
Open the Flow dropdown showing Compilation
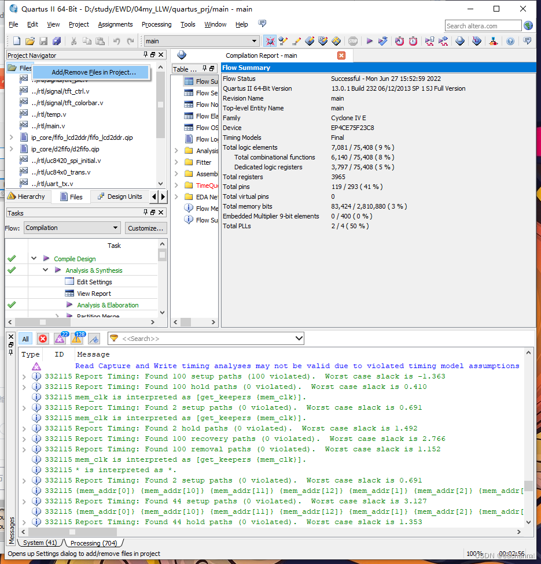tap(72, 227)
